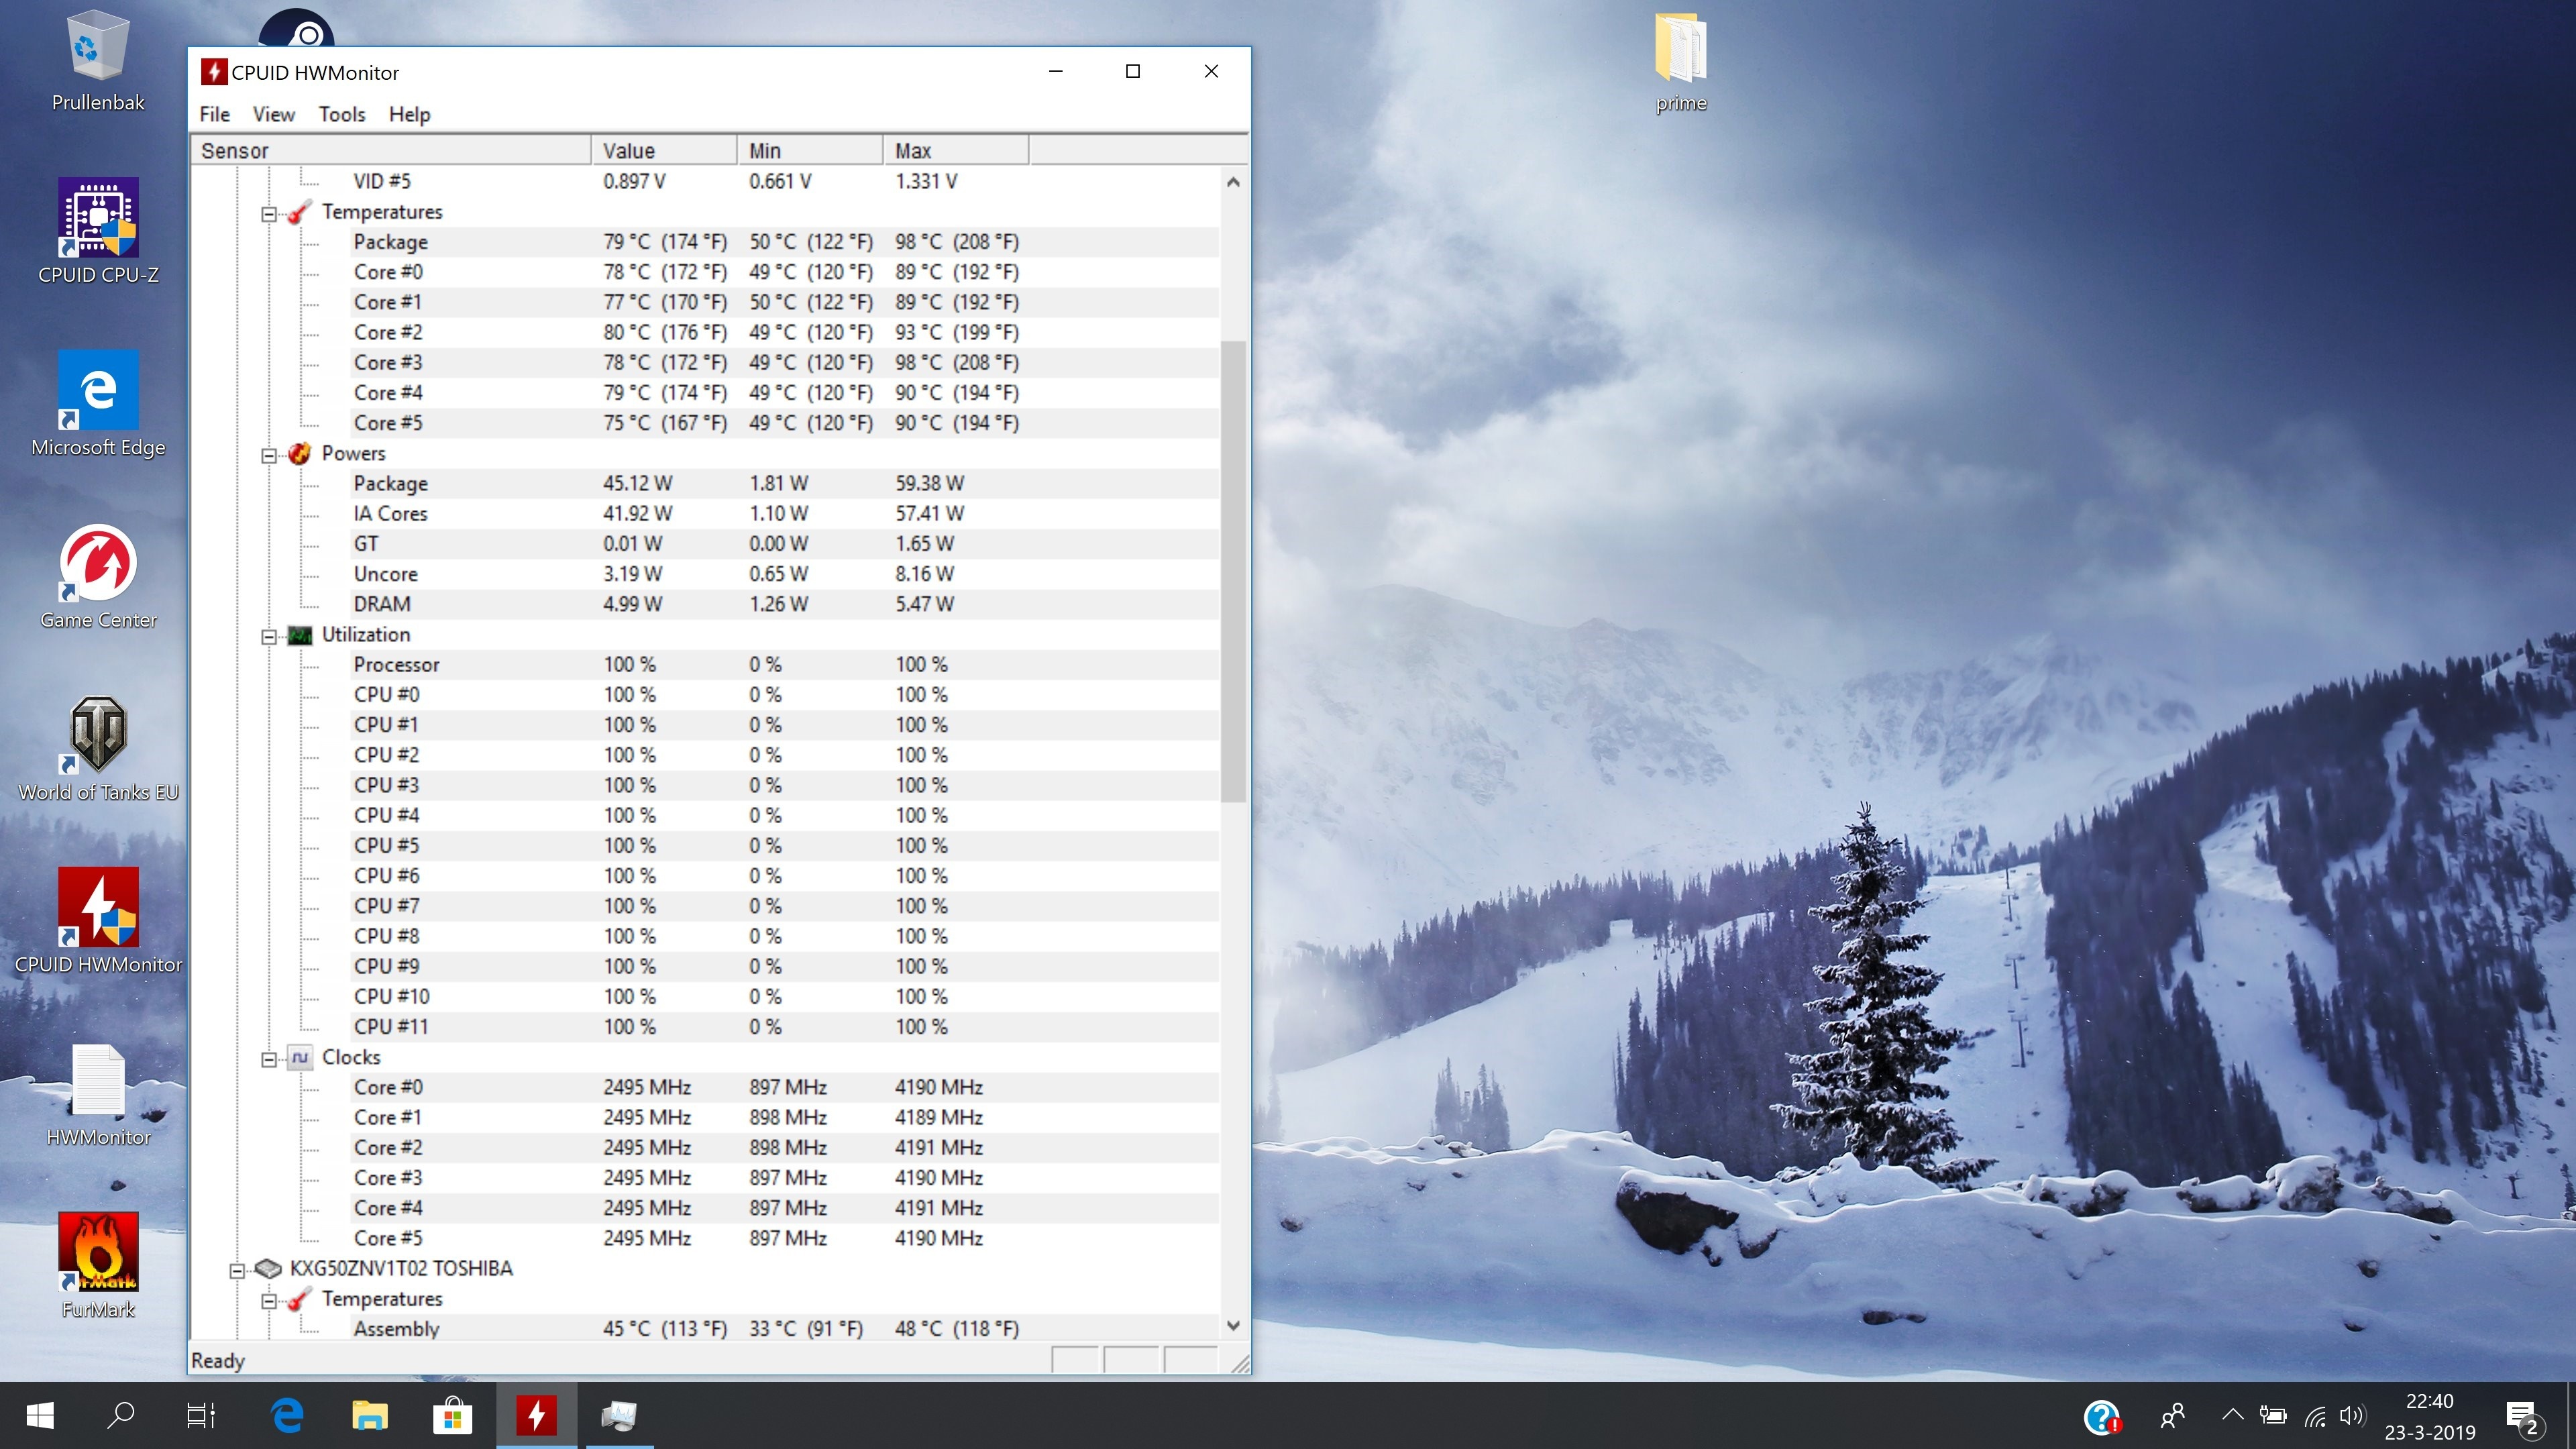Open the World of Tanks EU shortcut
Screen dimensions: 2576x1449
98,736
